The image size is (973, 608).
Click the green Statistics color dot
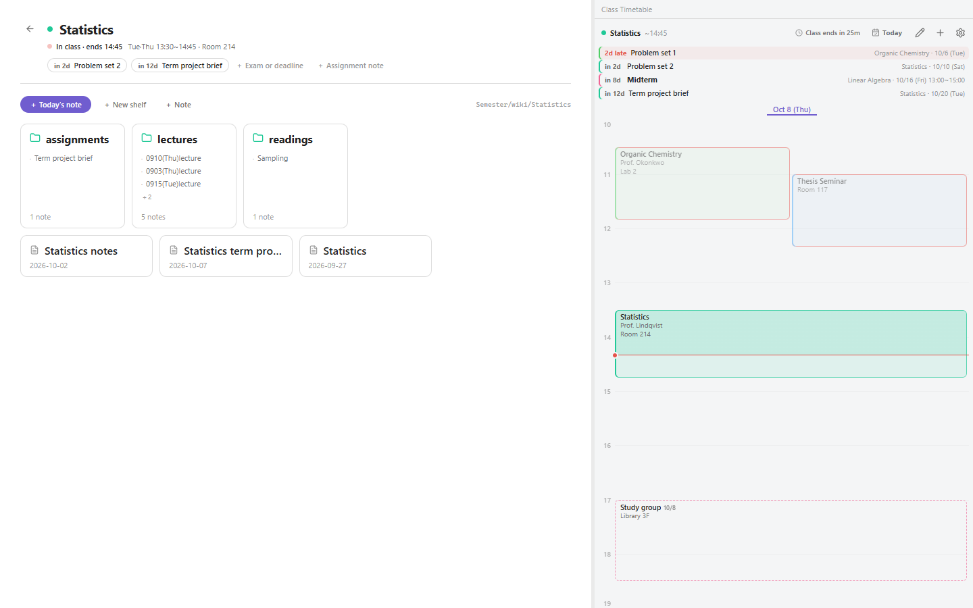click(x=50, y=29)
